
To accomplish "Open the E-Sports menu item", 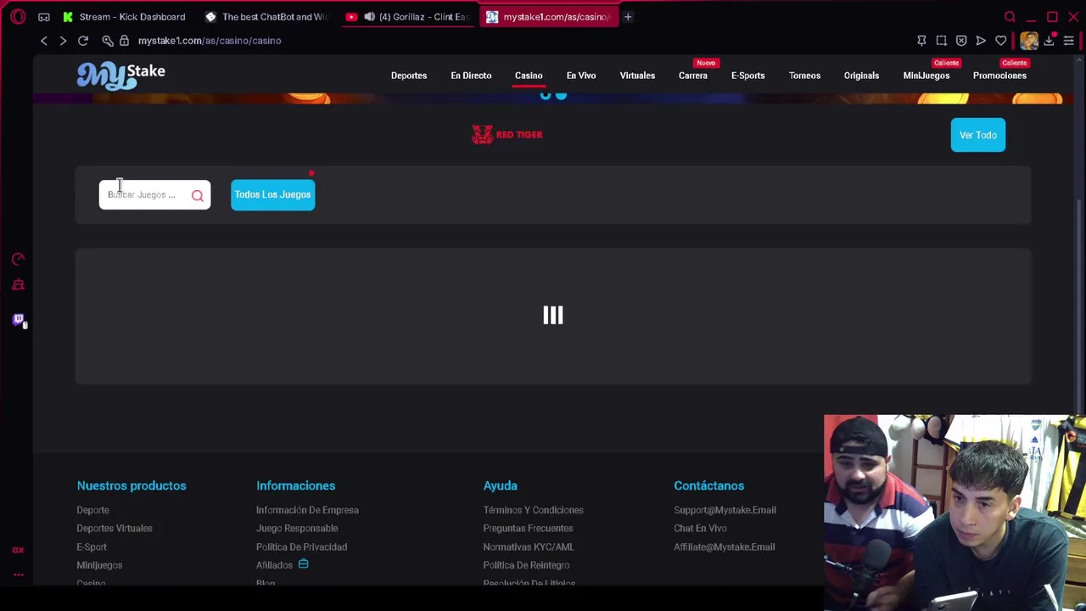I will click(748, 76).
